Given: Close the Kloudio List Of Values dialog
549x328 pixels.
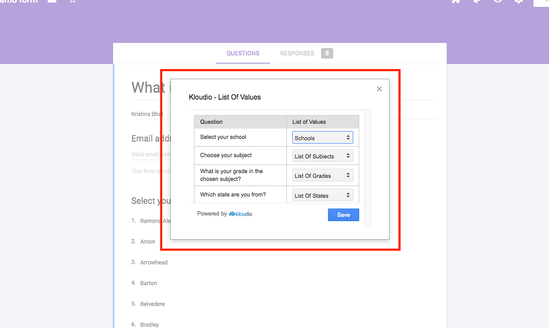Looking at the screenshot, I should click(379, 89).
